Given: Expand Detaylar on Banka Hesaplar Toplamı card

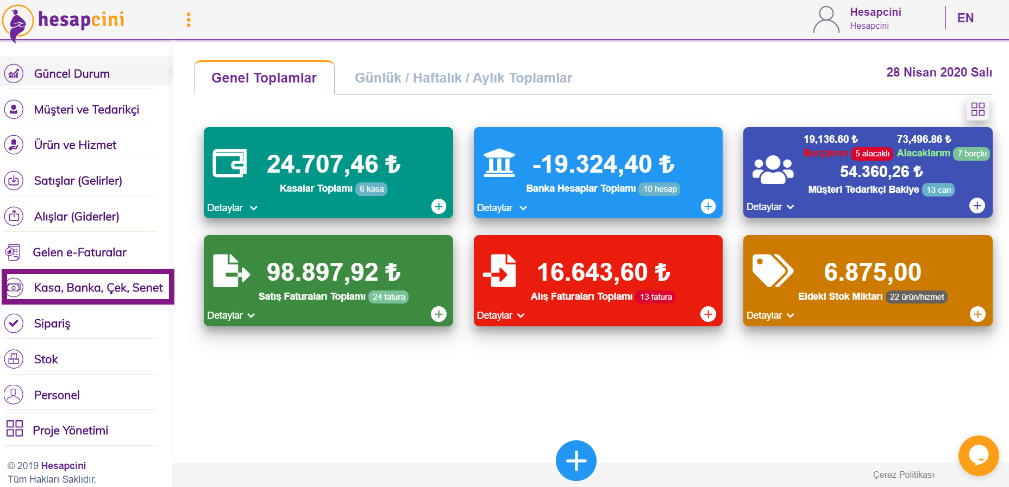Looking at the screenshot, I should [x=502, y=208].
